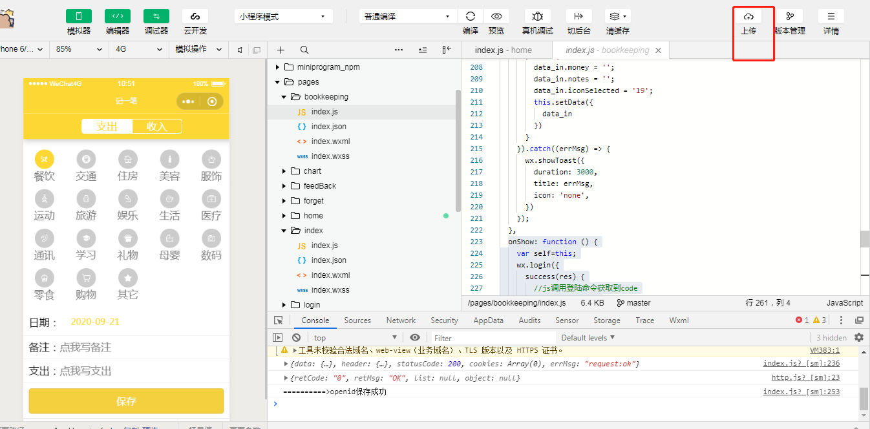The height and width of the screenshot is (429, 870).
Task: Open the Sensor devtools tab
Action: point(567,320)
